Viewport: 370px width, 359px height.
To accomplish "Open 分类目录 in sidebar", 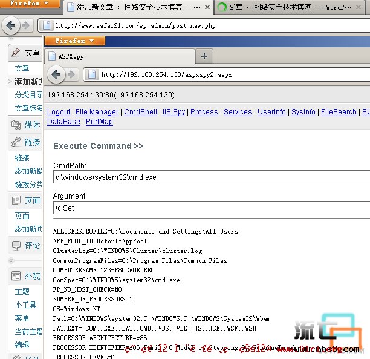I will click(x=28, y=95).
